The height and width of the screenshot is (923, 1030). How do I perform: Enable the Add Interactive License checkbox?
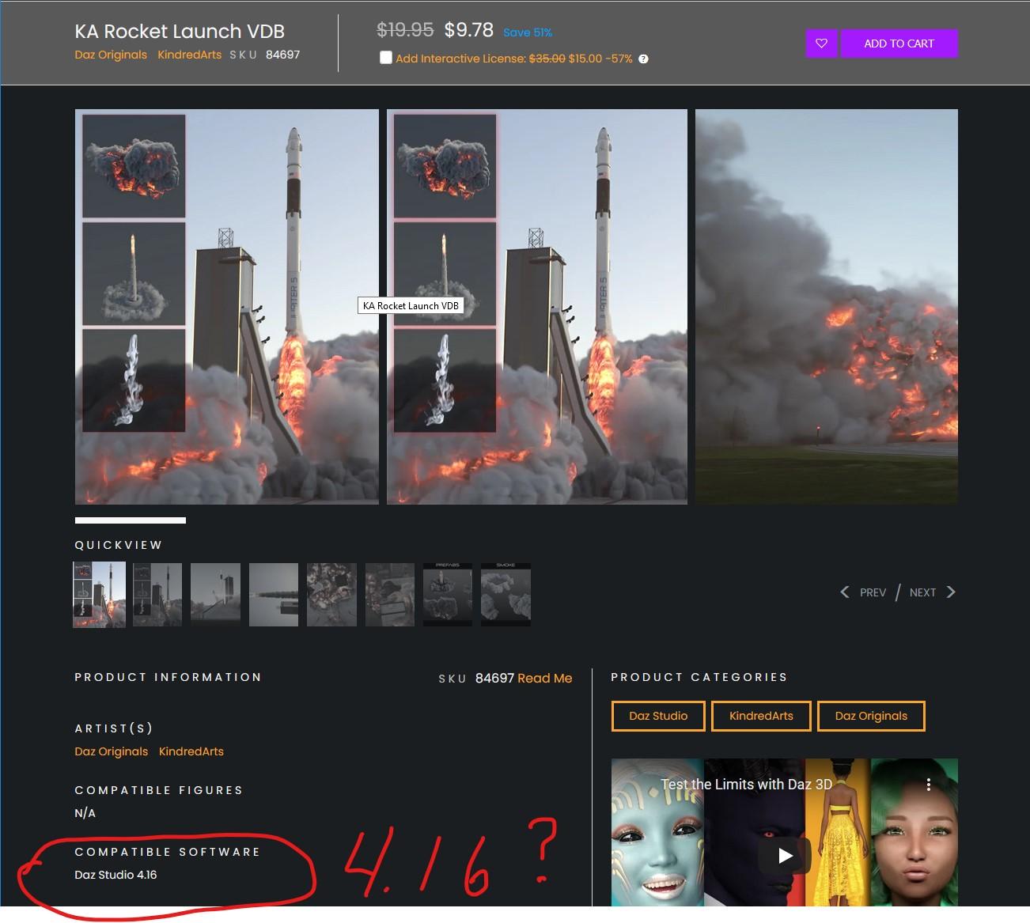pos(386,58)
